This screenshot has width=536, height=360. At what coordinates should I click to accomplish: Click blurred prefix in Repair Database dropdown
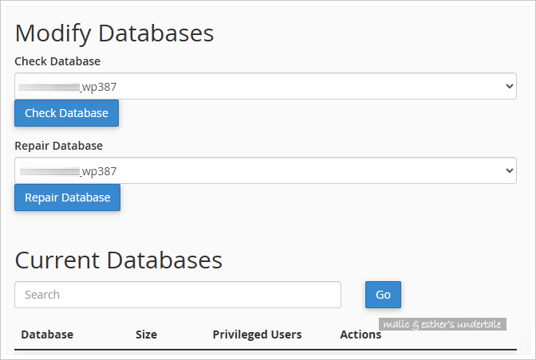pos(49,170)
